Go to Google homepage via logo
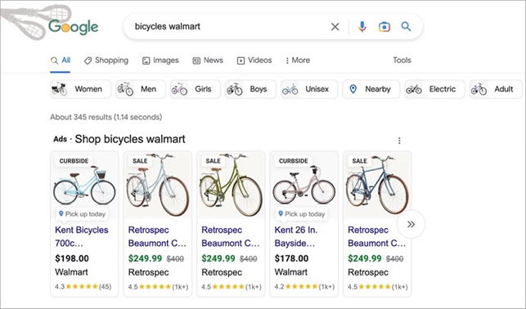This screenshot has width=526, height=309. click(x=74, y=27)
